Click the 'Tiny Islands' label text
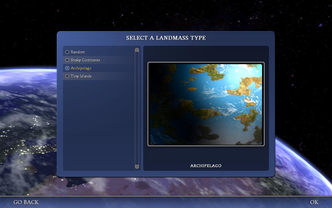 [x=81, y=76]
